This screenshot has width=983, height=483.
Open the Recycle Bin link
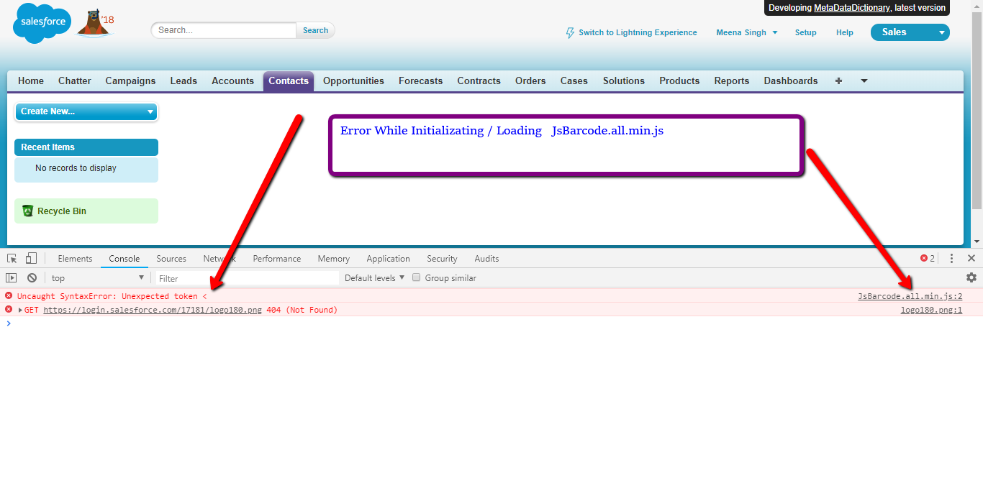62,211
